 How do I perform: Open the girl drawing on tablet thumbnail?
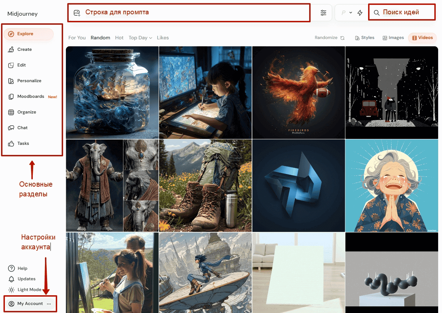pyautogui.click(x=205, y=93)
